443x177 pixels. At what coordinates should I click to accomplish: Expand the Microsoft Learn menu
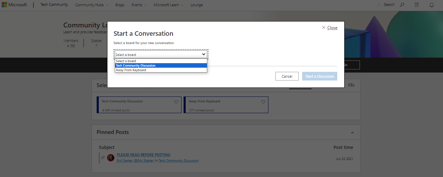(x=169, y=5)
